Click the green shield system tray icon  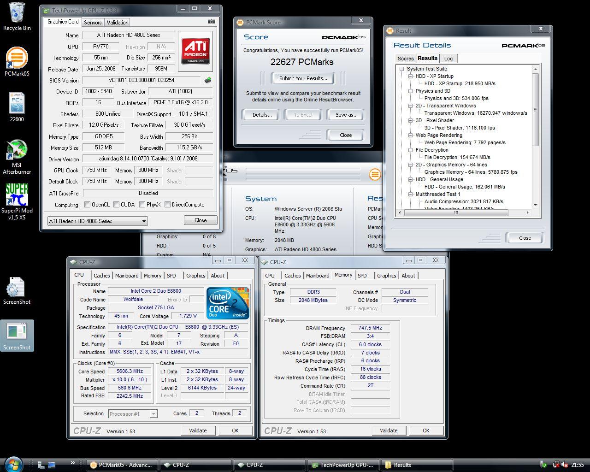point(544,465)
